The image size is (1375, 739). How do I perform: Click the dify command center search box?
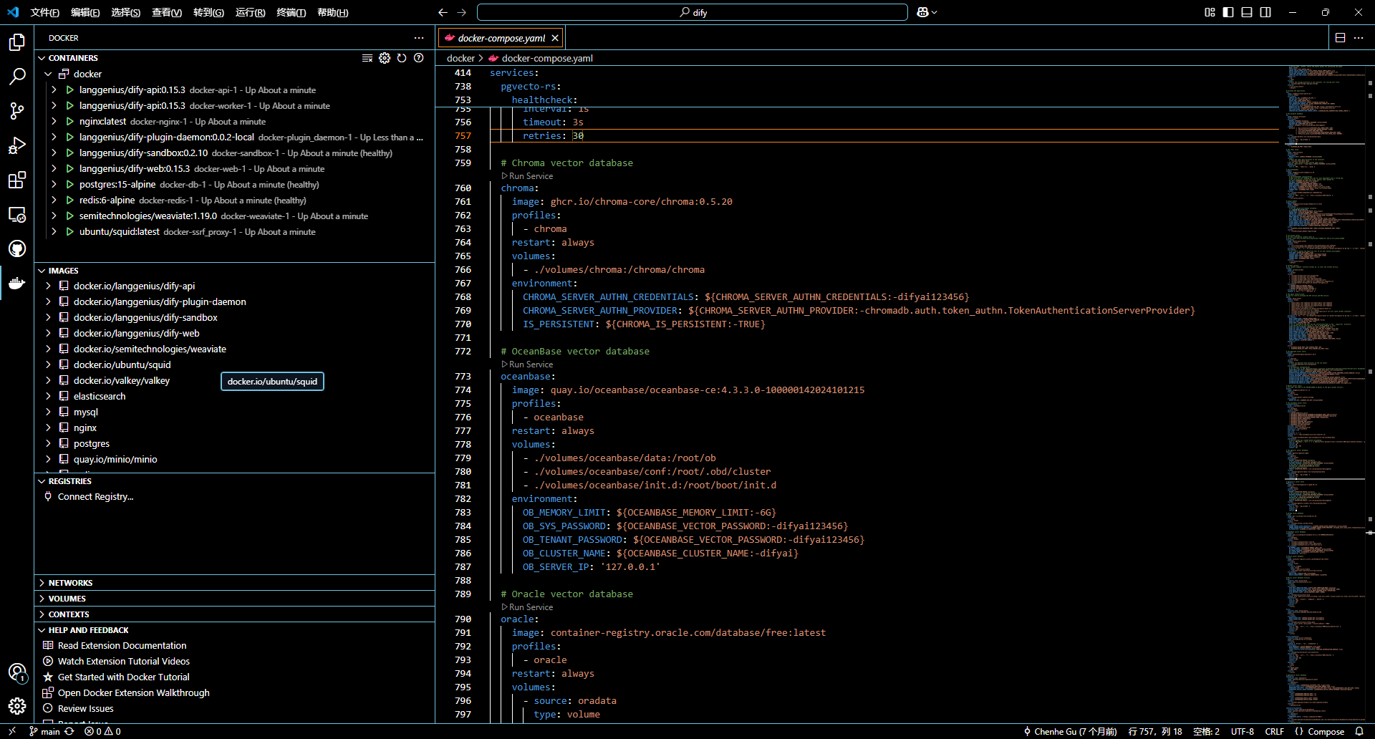(692, 12)
